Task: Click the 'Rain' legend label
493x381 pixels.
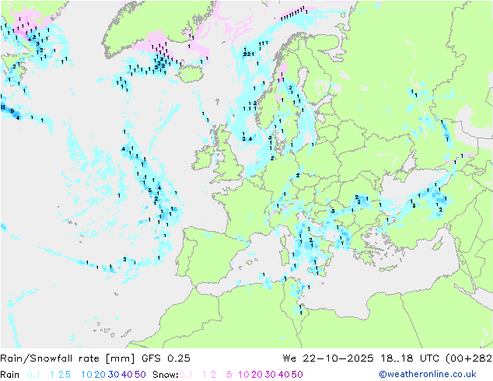Action: pos(10,375)
